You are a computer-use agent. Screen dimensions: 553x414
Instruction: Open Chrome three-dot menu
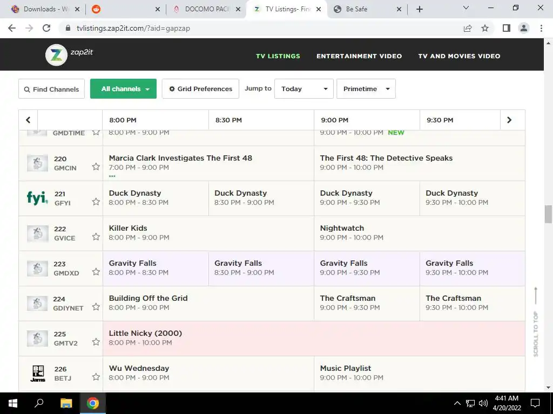click(541, 28)
